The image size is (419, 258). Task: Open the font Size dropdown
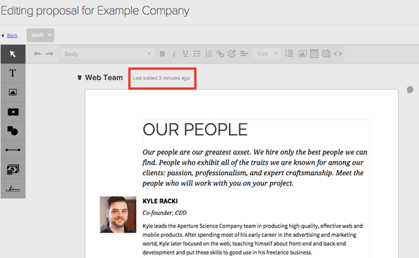point(267,53)
